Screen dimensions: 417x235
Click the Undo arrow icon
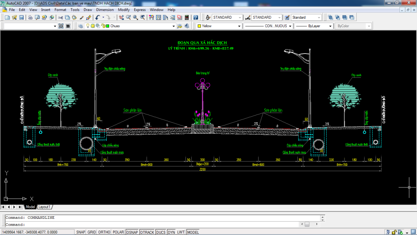tap(97, 17)
